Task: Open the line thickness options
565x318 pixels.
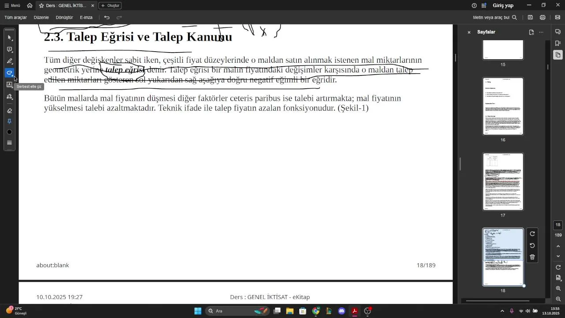Action: tap(10, 143)
